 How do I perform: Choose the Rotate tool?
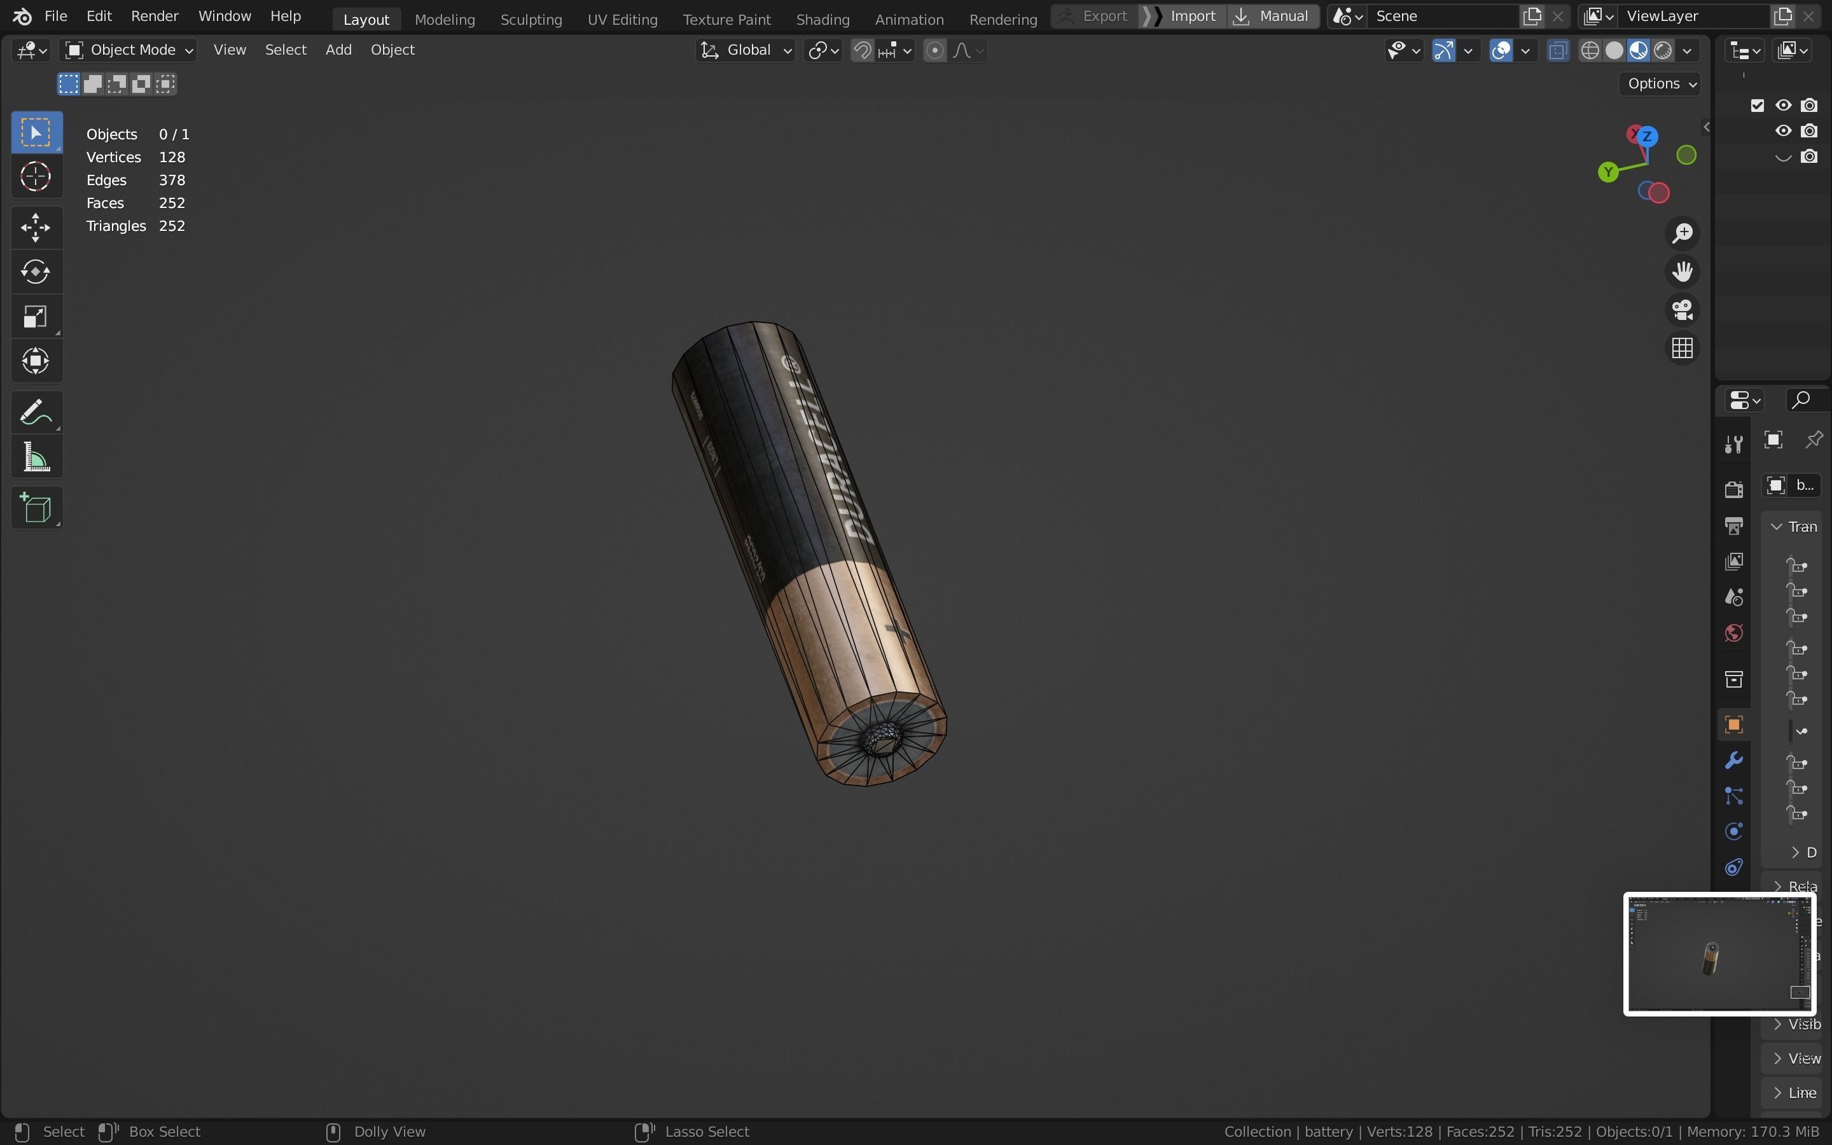coord(36,272)
